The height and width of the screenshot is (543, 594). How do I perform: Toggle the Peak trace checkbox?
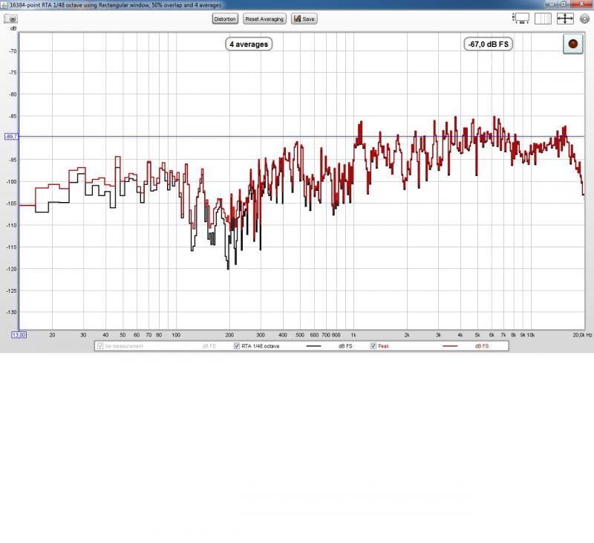click(373, 346)
